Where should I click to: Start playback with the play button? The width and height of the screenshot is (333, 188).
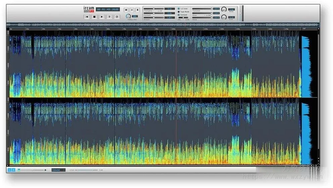pyautogui.click(x=102, y=16)
